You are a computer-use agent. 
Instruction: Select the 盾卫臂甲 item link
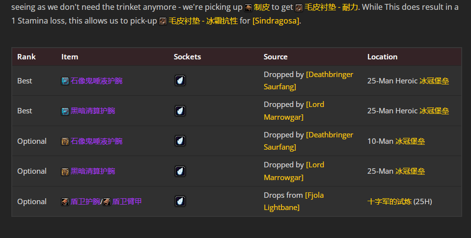coord(127,202)
